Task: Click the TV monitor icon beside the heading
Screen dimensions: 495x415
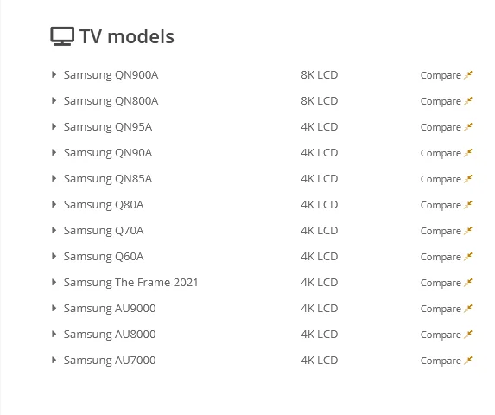Action: (62, 36)
